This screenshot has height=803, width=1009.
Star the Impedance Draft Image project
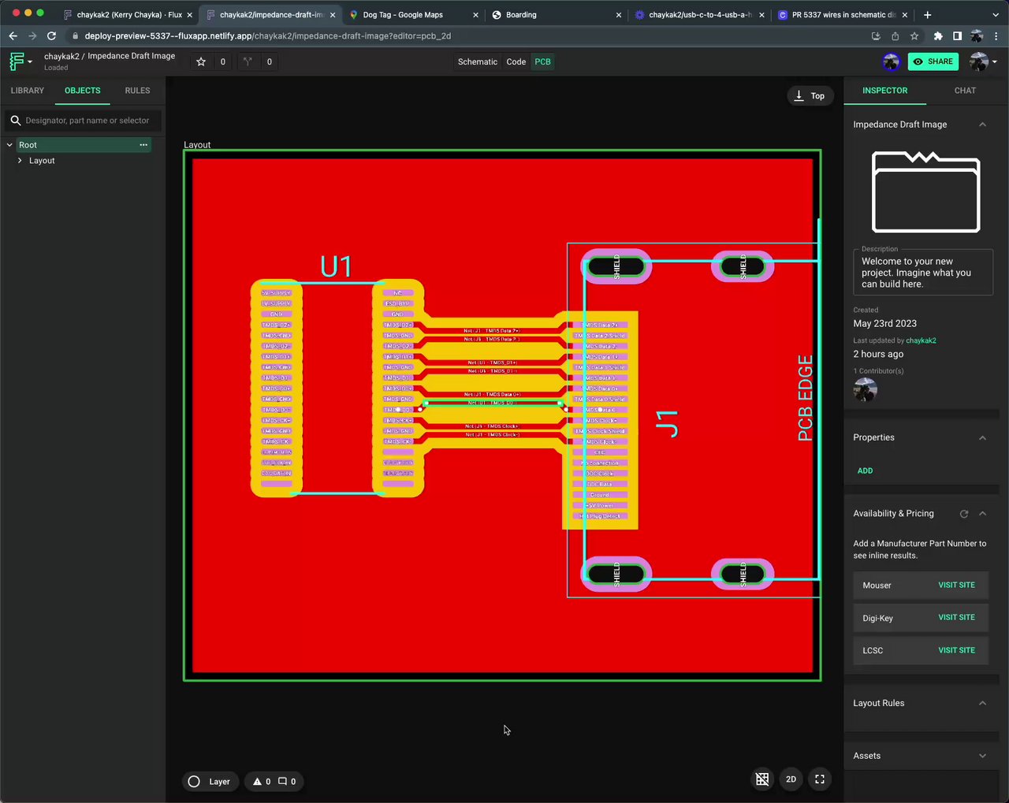201,61
